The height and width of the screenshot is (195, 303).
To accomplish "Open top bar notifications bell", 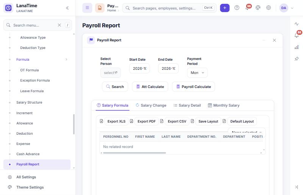I will click(247, 8).
